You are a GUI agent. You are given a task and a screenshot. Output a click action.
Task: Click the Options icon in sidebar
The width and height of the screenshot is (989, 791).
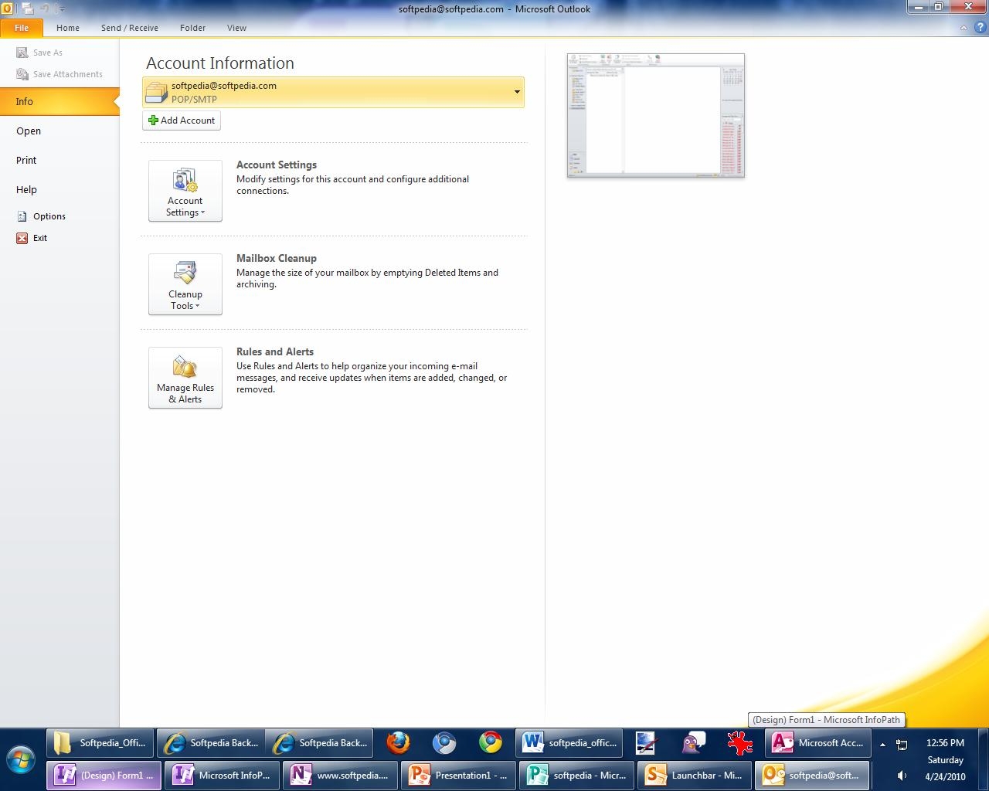pyautogui.click(x=22, y=216)
